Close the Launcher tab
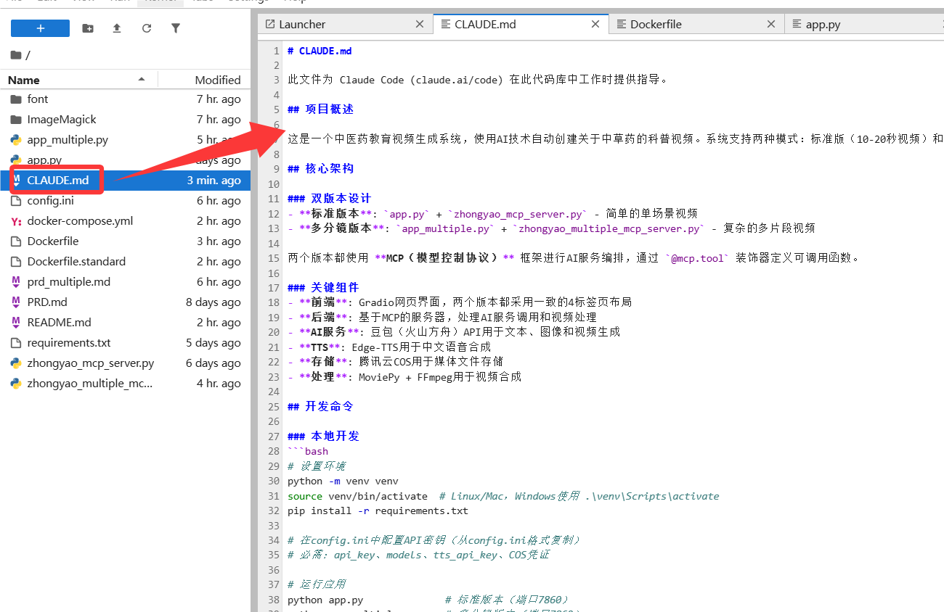944x612 pixels. pos(420,24)
